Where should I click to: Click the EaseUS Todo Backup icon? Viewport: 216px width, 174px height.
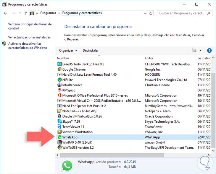point(59,64)
